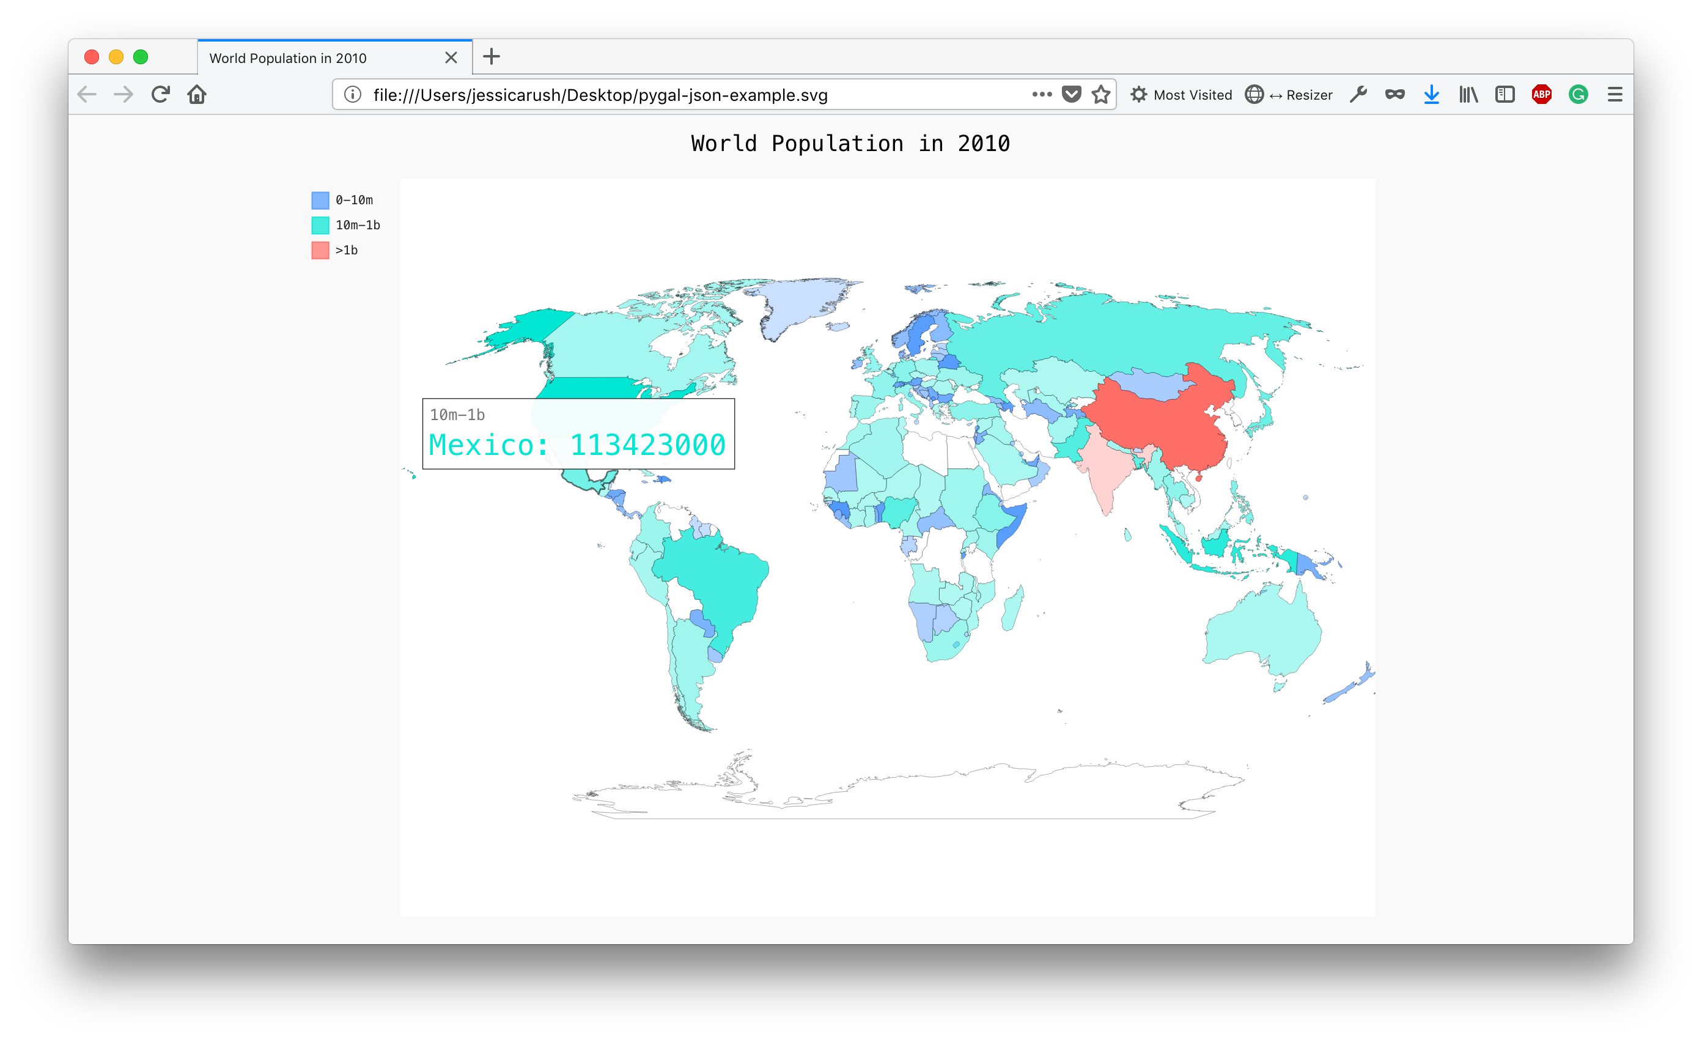This screenshot has width=1702, height=1042.
Task: Click the Resizer bookmark
Action: pyautogui.click(x=1289, y=95)
